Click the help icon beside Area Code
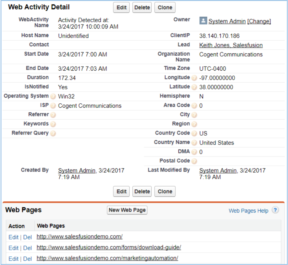This screenshot has height=265, width=288. [x=194, y=105]
